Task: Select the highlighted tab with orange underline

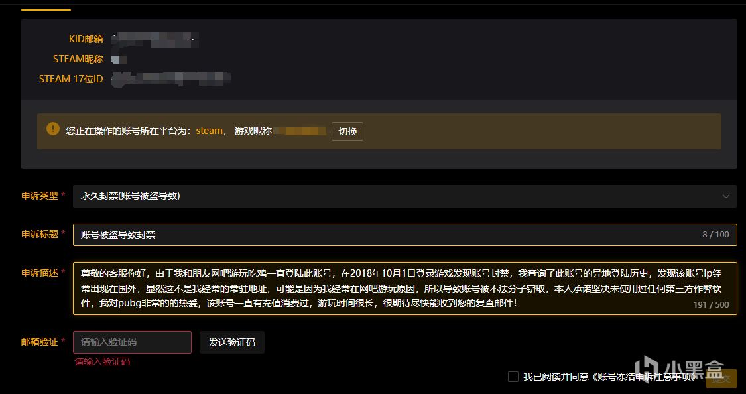Action: [x=46, y=7]
